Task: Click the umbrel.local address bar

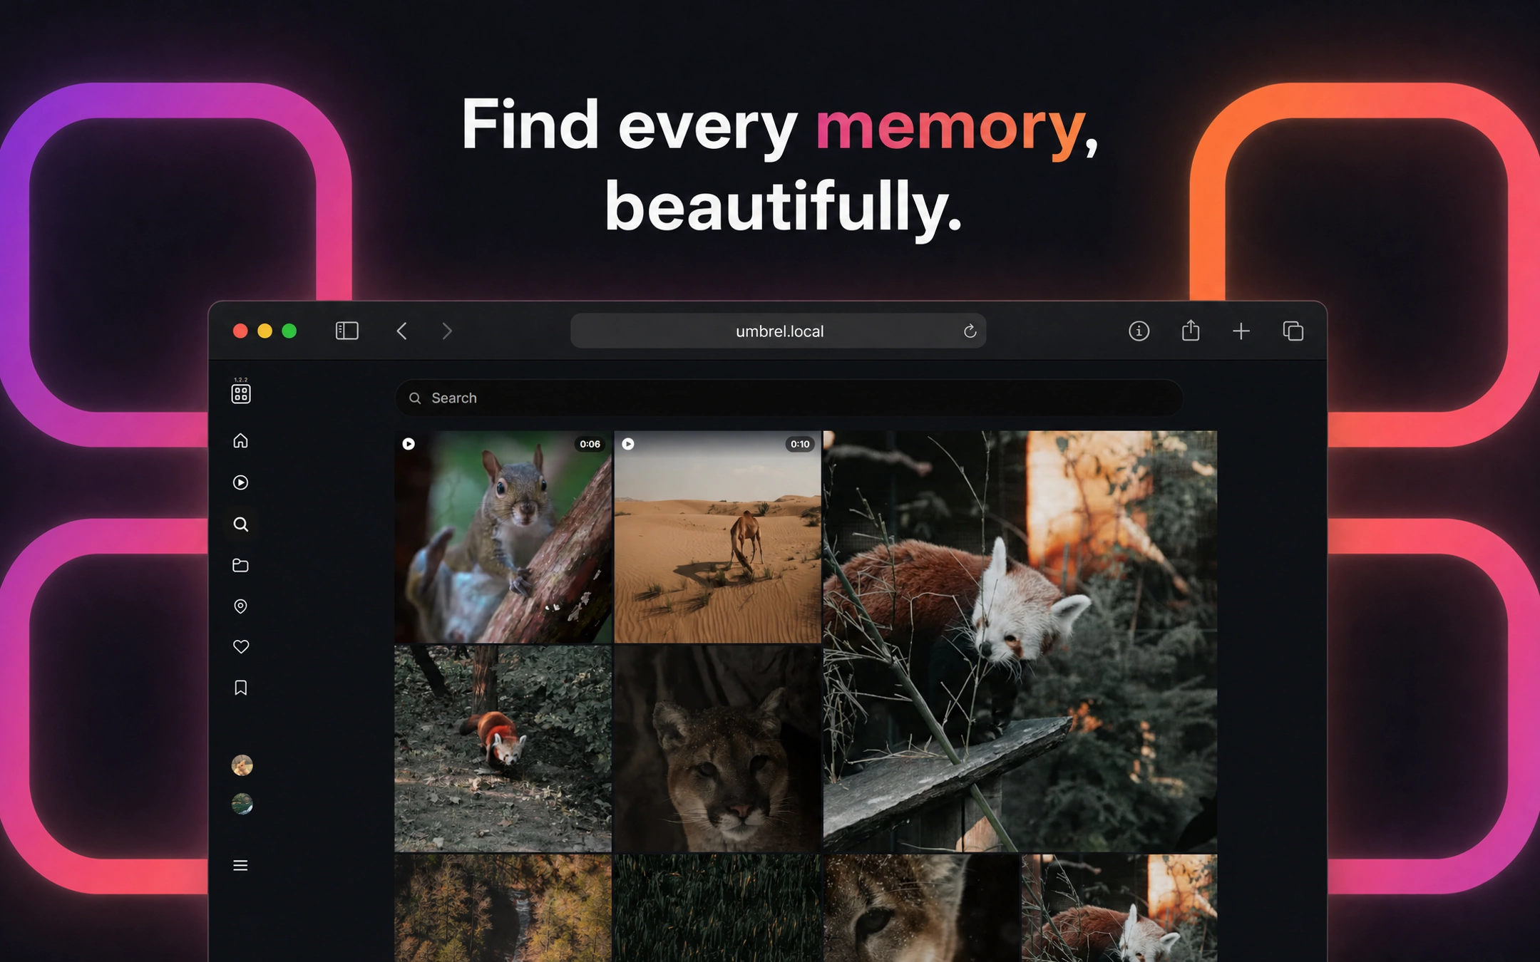Action: [x=779, y=331]
